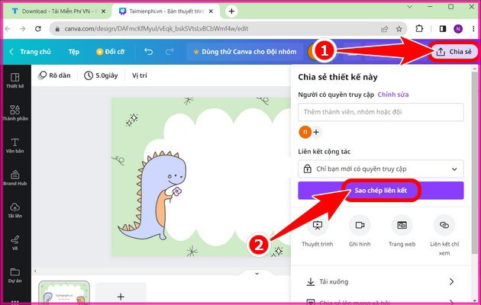
Task: Open the Tải lên uploads panel
Action: (x=15, y=210)
